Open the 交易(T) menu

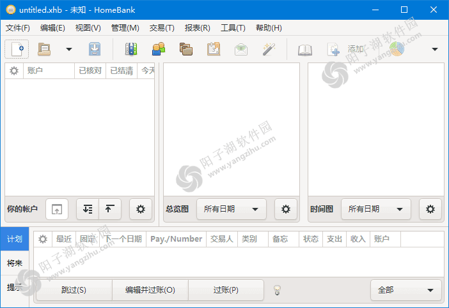click(162, 28)
